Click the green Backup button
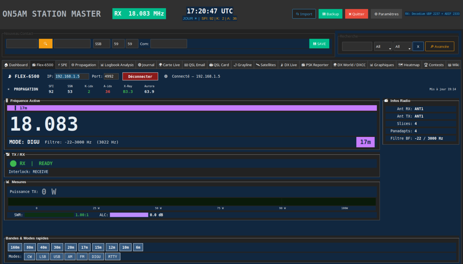 pos(330,14)
